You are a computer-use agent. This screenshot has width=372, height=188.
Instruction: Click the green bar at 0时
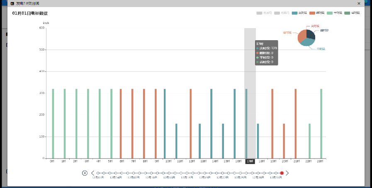53,123
